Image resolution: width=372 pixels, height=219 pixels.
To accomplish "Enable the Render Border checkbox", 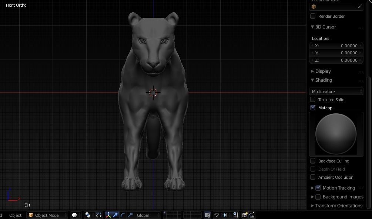I will click(313, 16).
